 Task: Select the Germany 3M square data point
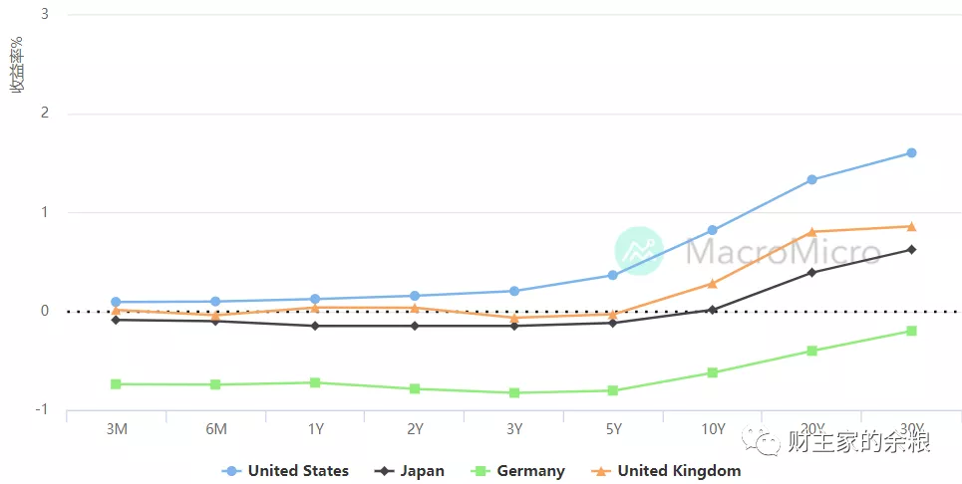[116, 384]
